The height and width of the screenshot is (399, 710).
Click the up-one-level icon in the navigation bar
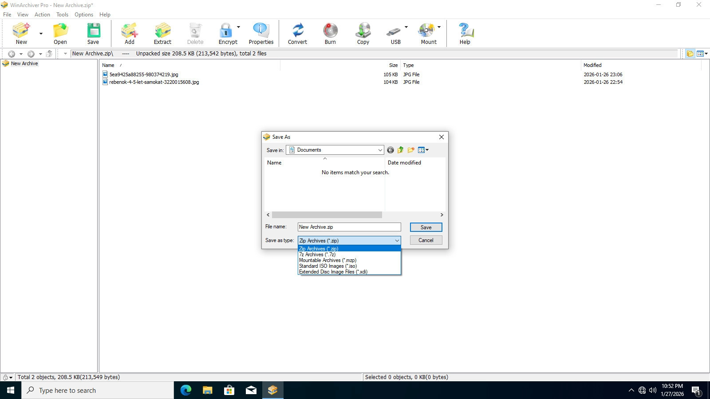click(x=49, y=54)
